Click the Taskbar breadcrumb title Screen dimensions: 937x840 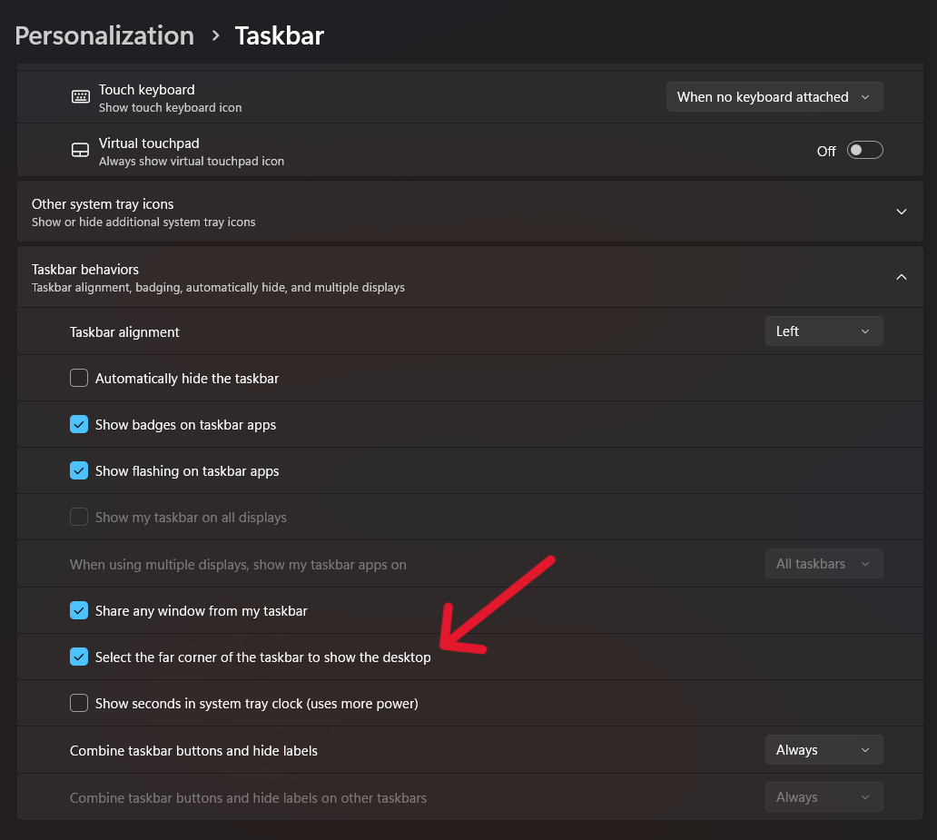279,36
